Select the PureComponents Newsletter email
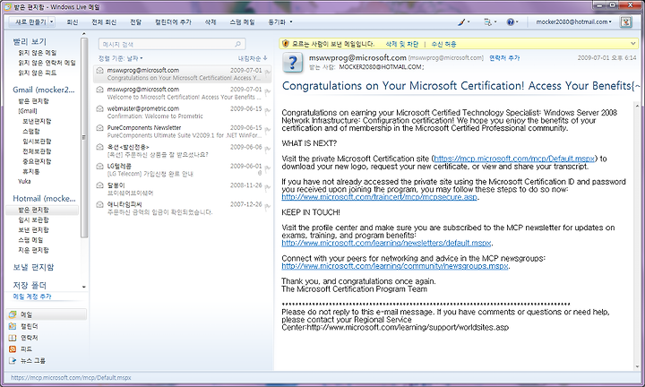645x387 pixels. tap(182, 131)
